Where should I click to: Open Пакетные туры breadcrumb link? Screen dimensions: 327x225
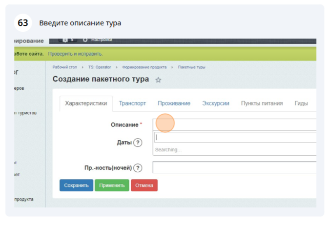pyautogui.click(x=191, y=67)
